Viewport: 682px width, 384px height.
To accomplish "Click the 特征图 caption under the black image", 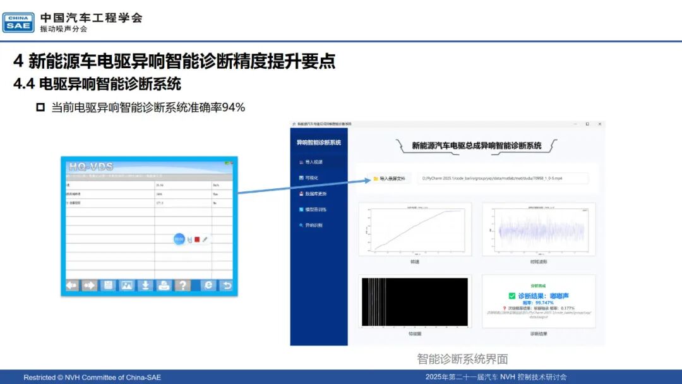I will pyautogui.click(x=415, y=334).
